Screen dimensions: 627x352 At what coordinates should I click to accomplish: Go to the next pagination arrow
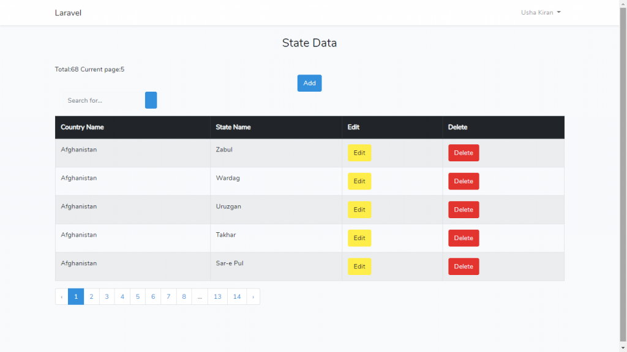point(253,297)
